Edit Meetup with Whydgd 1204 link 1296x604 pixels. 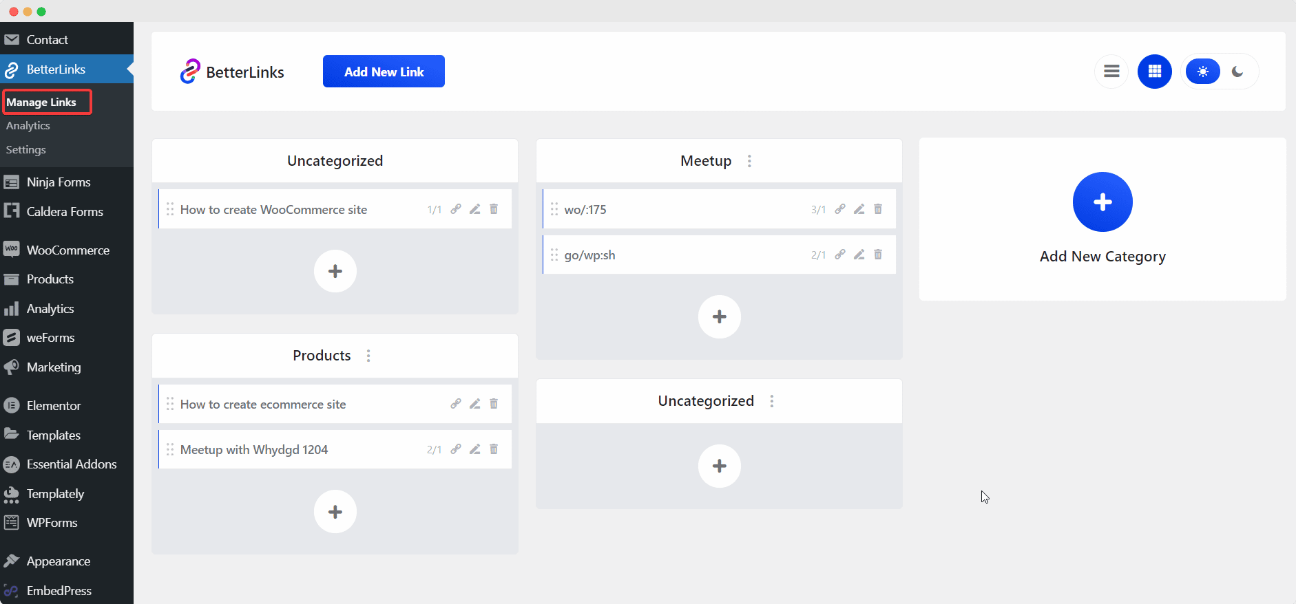coord(475,449)
